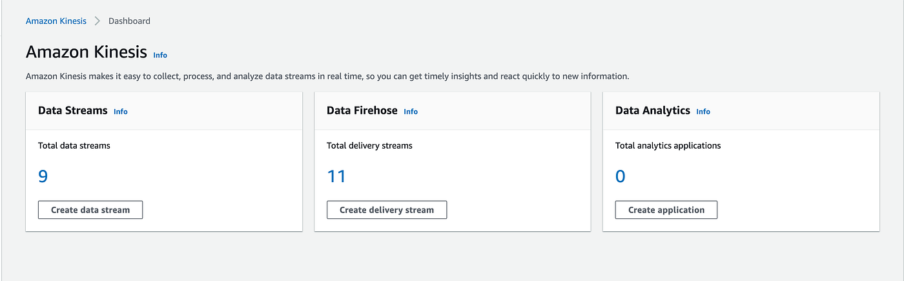Click the Amazon Kinesis breadcrumb link

point(56,21)
